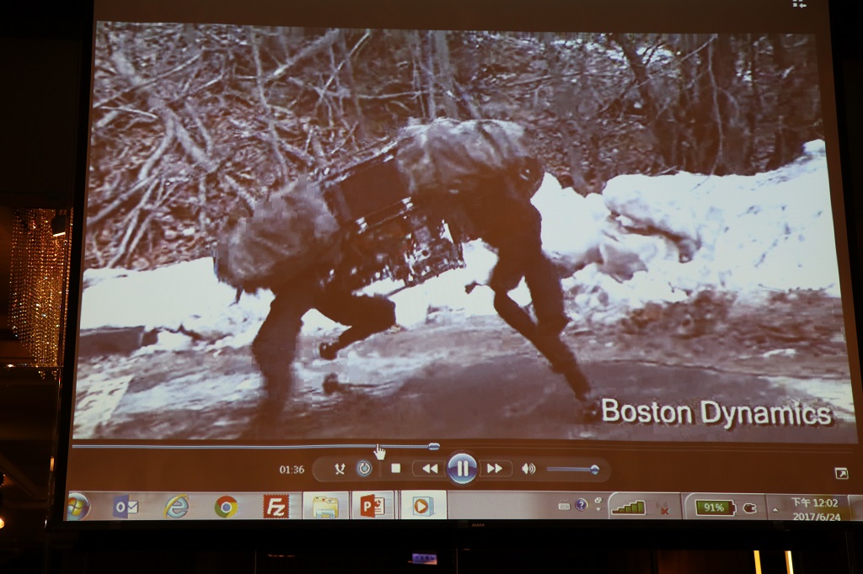Stop video playback
Image resolution: width=863 pixels, height=574 pixels.
(396, 469)
